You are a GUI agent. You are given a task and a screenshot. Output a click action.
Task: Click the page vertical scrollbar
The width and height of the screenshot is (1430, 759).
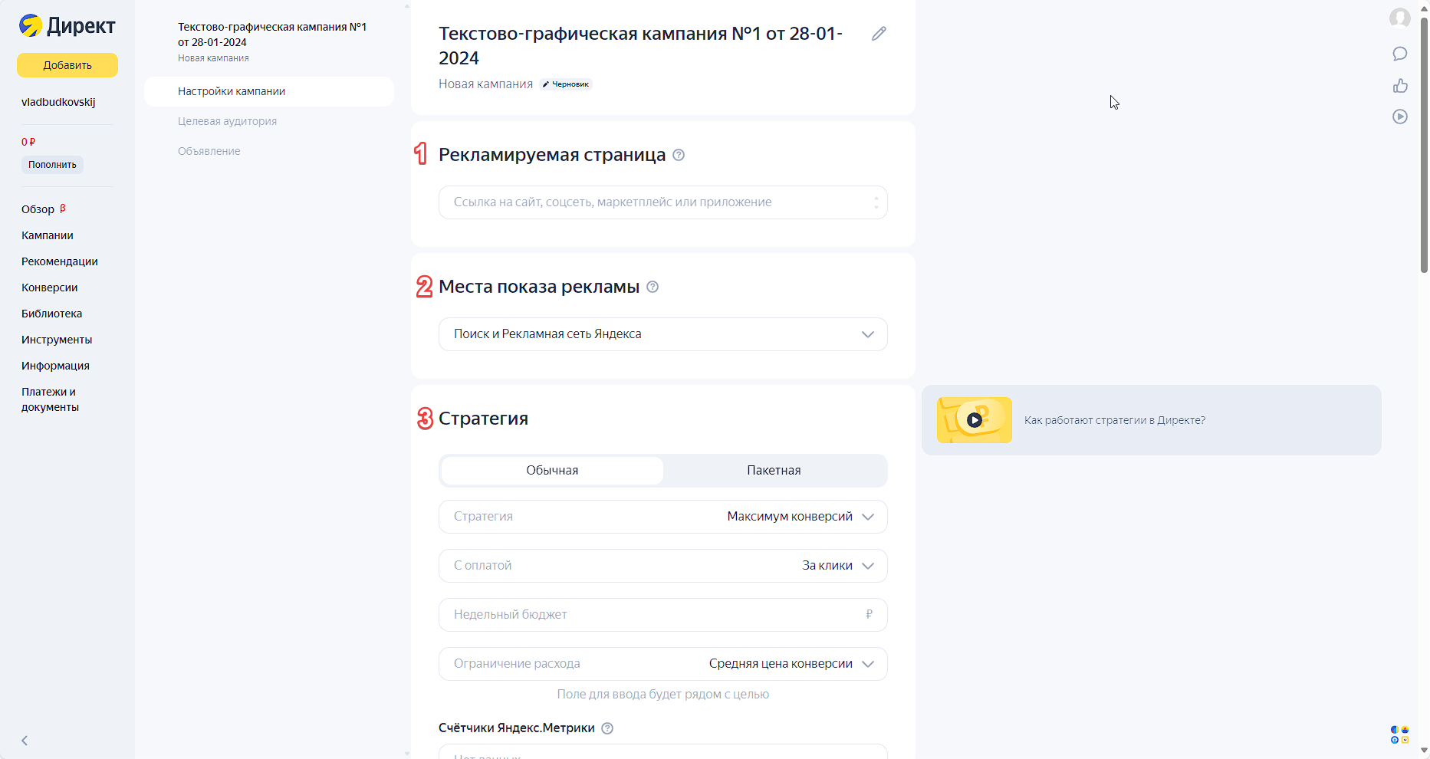[x=1424, y=146]
